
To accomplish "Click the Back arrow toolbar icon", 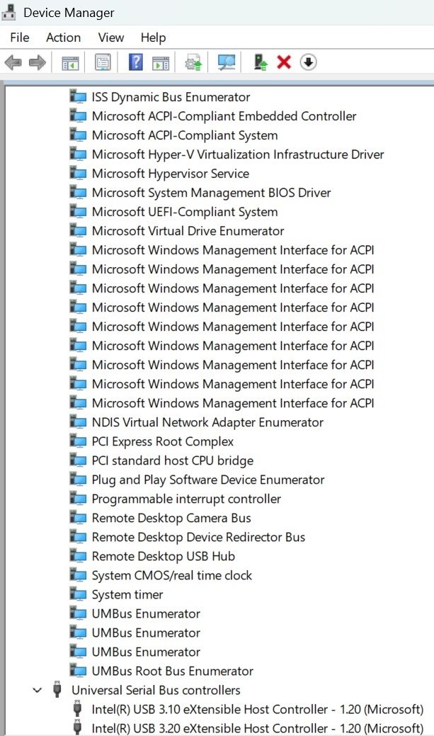I will point(13,62).
